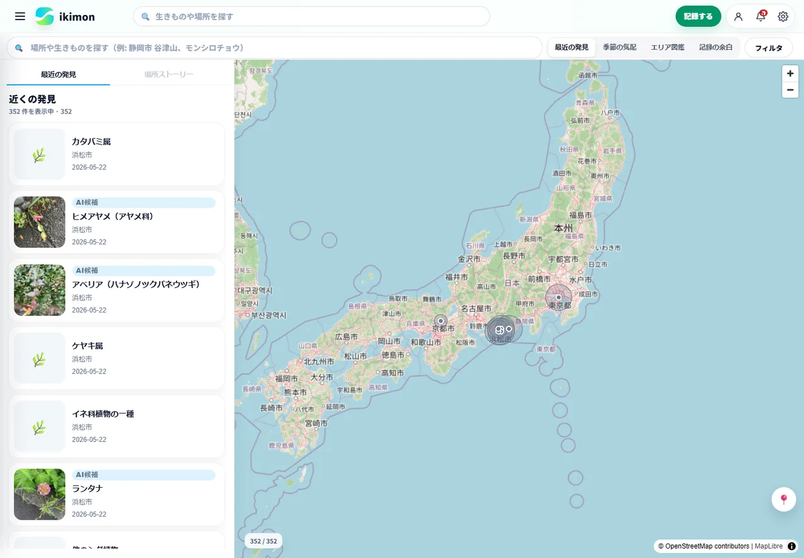
Task: Select the 記録の余白 tab
Action: pyautogui.click(x=715, y=48)
